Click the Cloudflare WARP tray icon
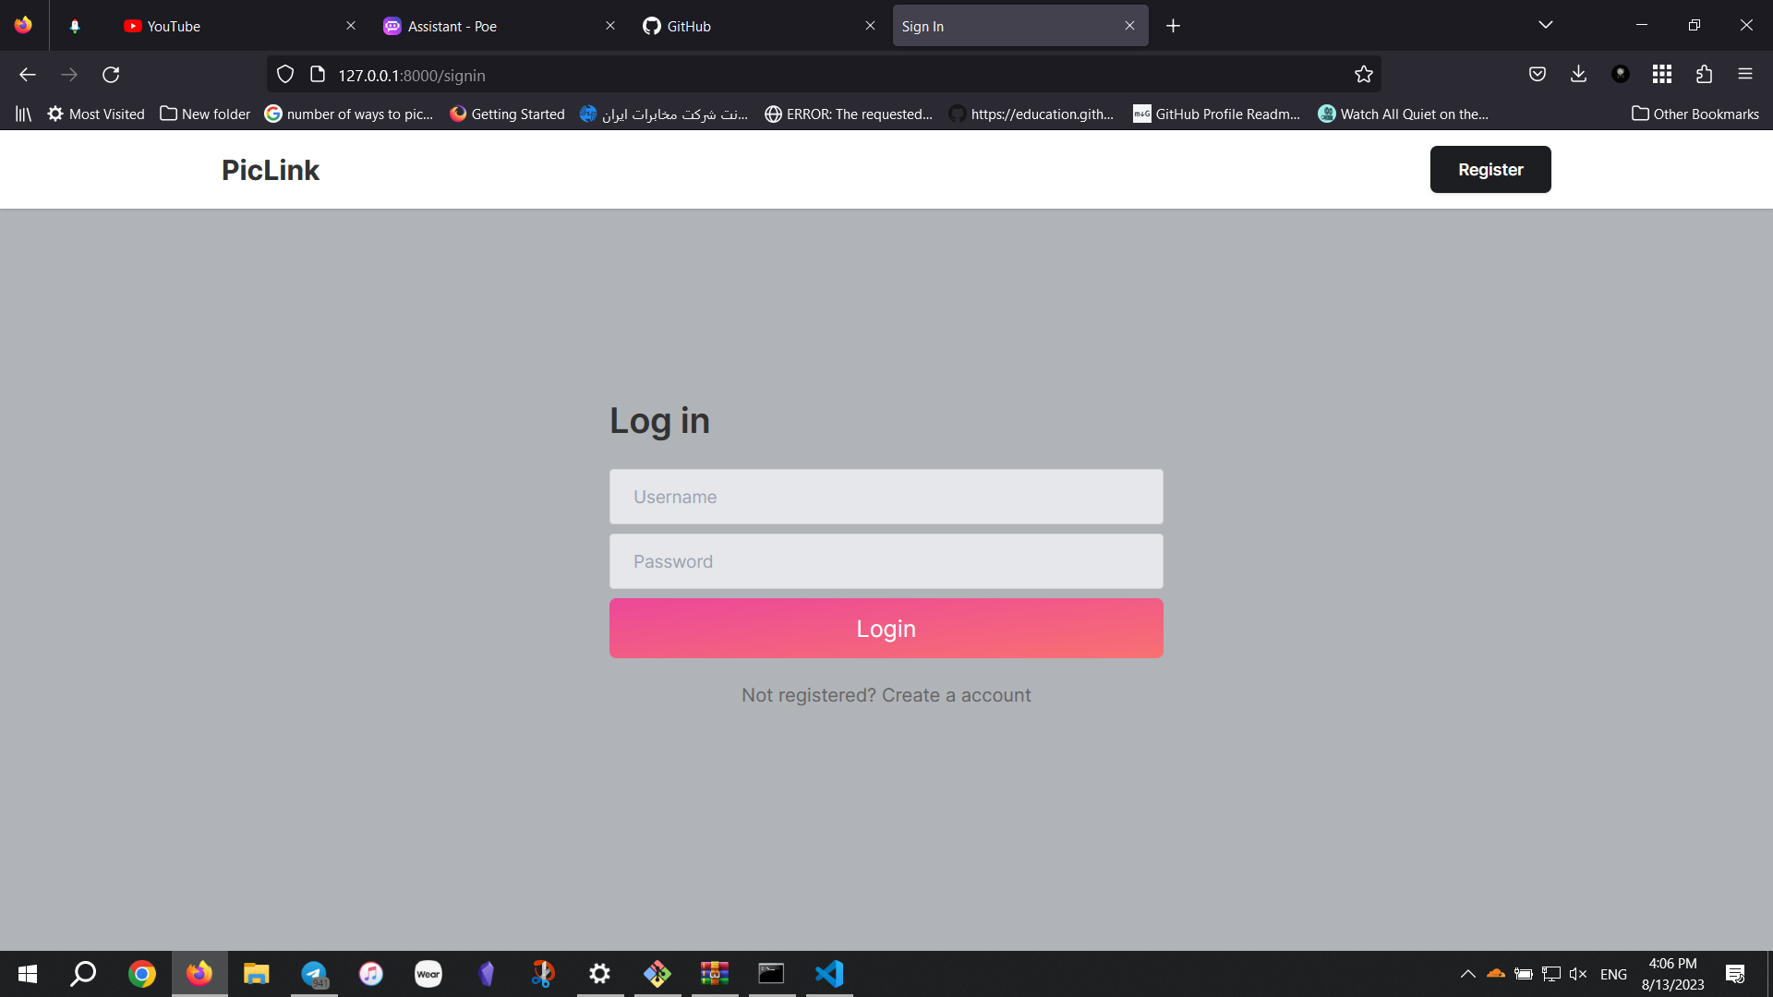The height and width of the screenshot is (997, 1773). pyautogui.click(x=1495, y=973)
